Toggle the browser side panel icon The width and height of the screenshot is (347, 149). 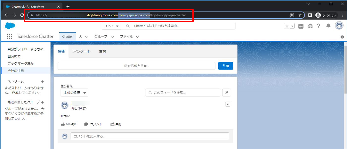[x=310, y=15]
